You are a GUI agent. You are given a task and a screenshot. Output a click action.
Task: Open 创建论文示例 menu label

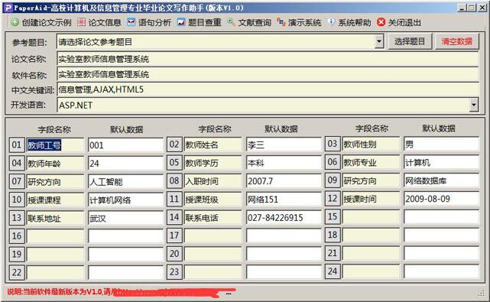(x=47, y=22)
